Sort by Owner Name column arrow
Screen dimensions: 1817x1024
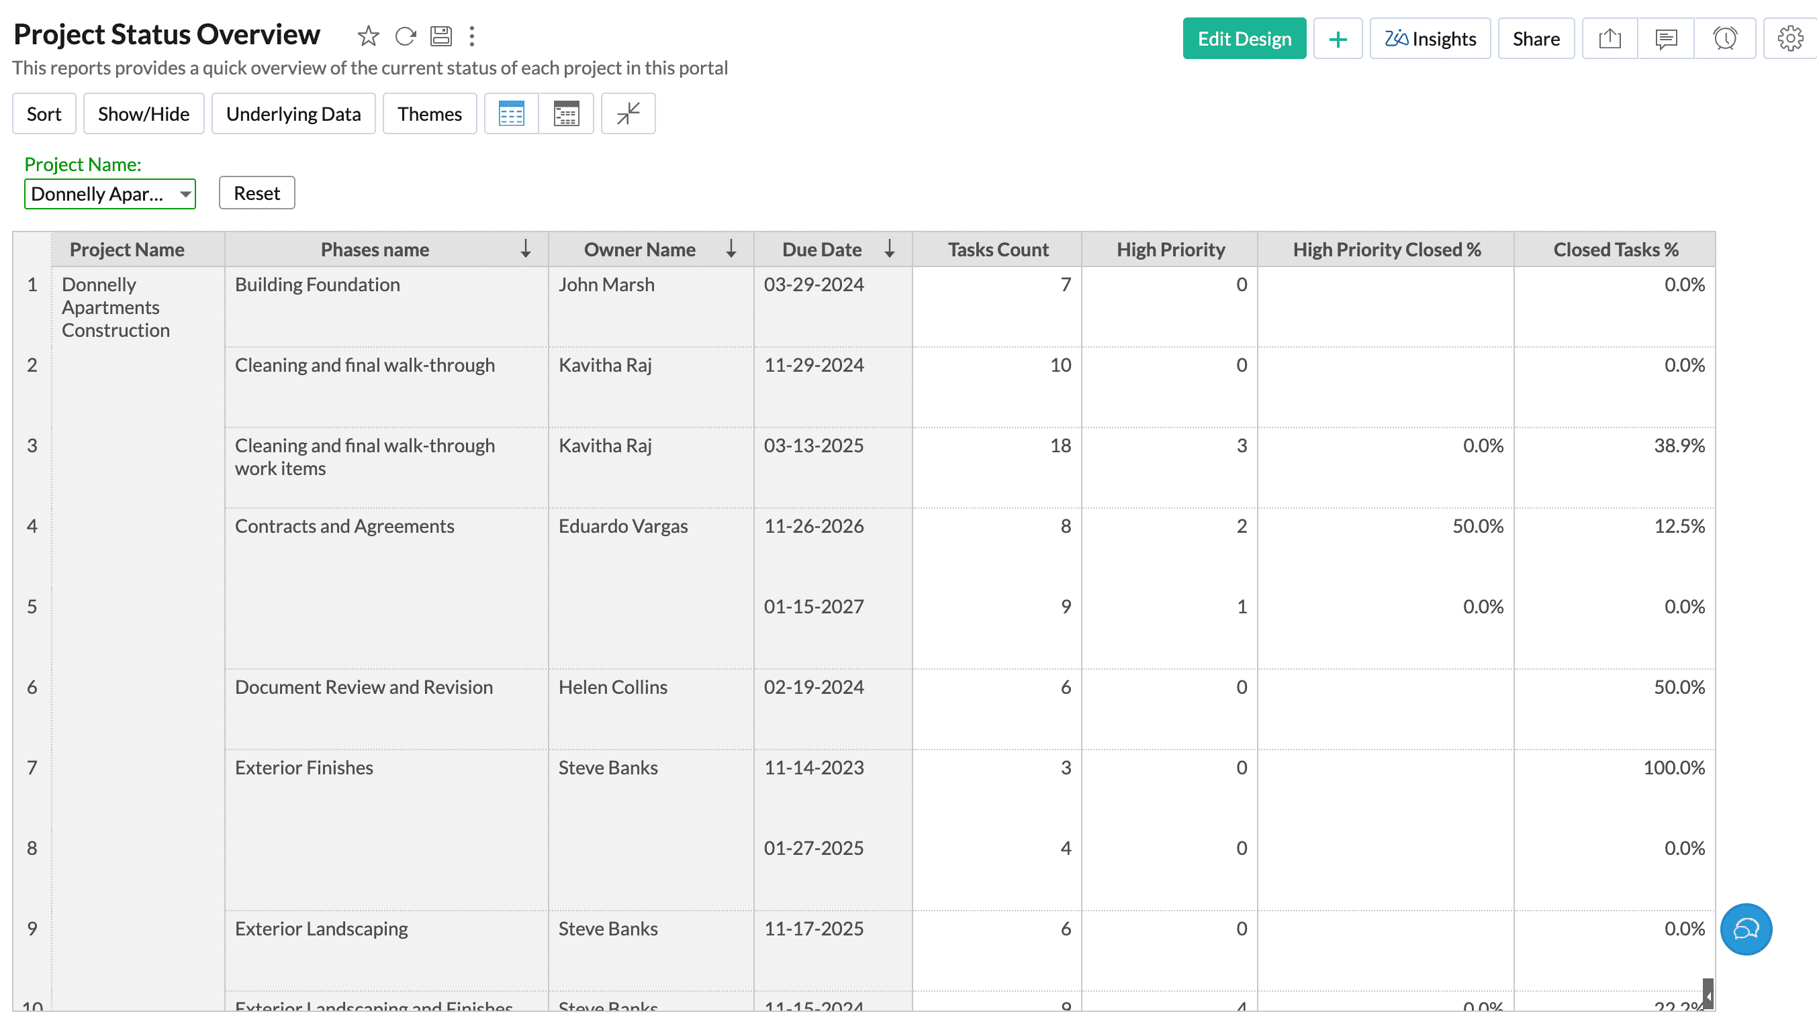point(731,249)
